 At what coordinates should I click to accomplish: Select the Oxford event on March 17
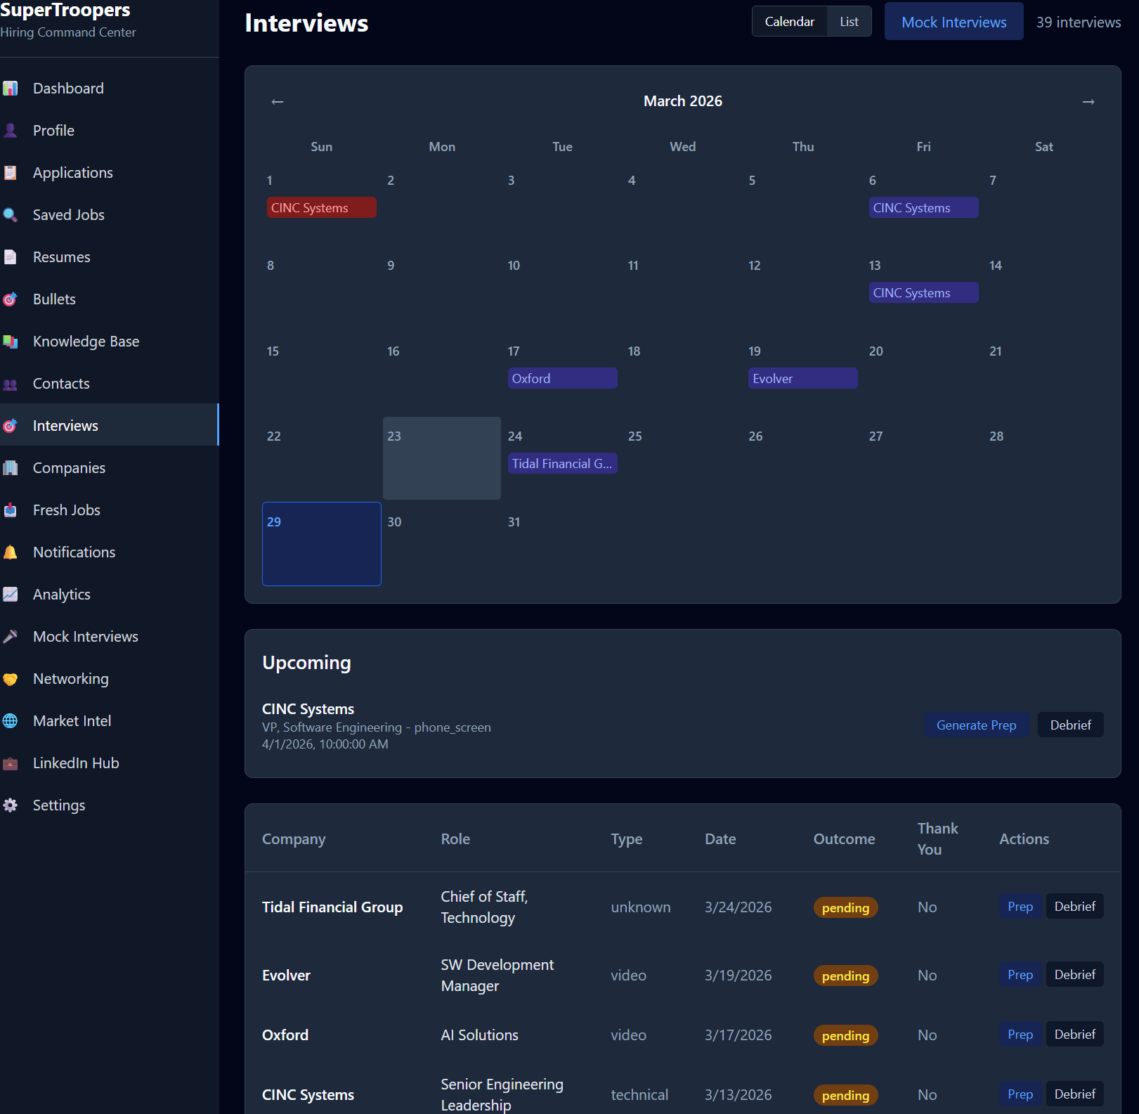point(561,378)
